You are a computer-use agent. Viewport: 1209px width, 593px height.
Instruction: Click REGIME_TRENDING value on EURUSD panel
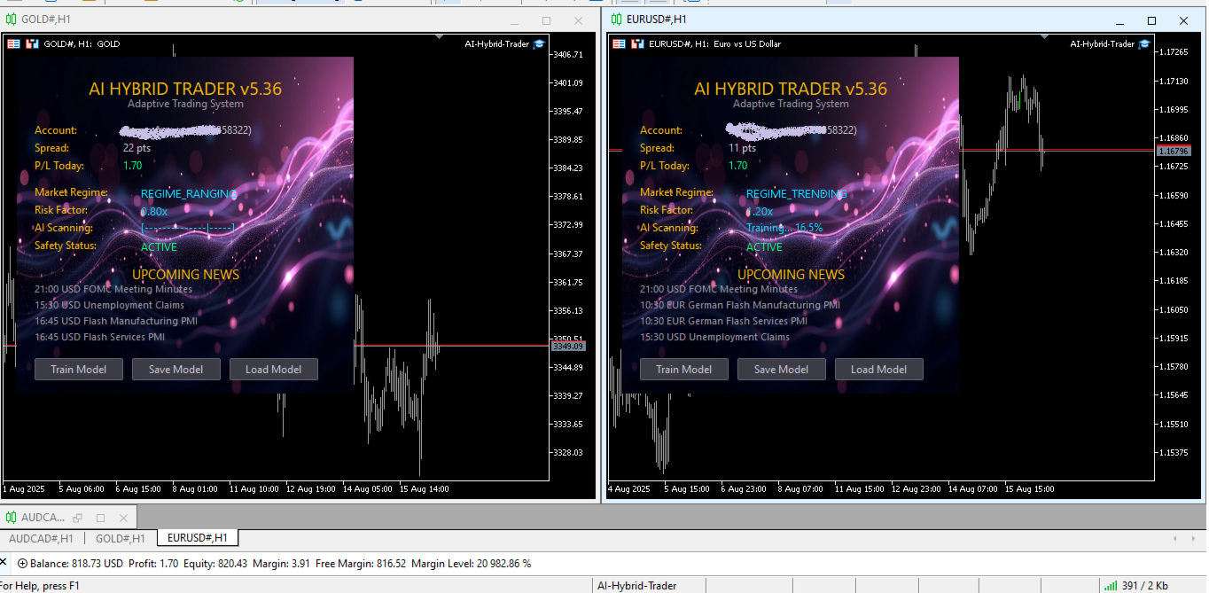pos(796,193)
